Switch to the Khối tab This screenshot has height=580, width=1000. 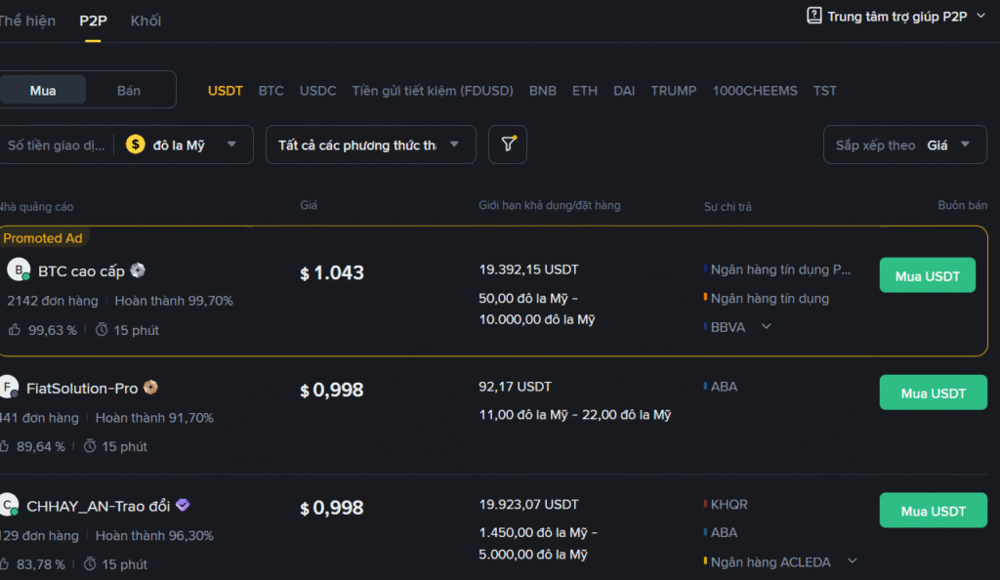click(x=146, y=21)
